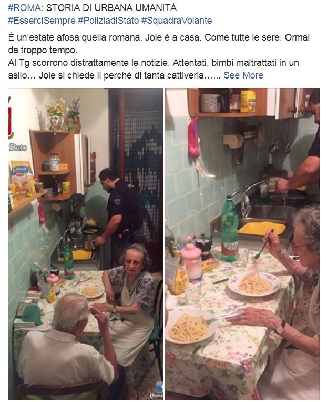Viewport: 327px width, 402px height.
Task: Click the pink-lidded jar in right photo
Action: tap(192, 261)
